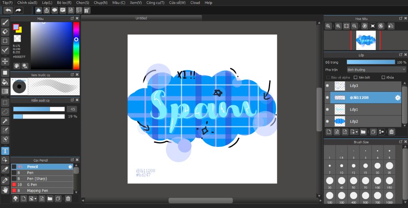Viewport: 408px width, 208px height.
Task: Enable the Khóa lock checkbox
Action: click(x=383, y=77)
